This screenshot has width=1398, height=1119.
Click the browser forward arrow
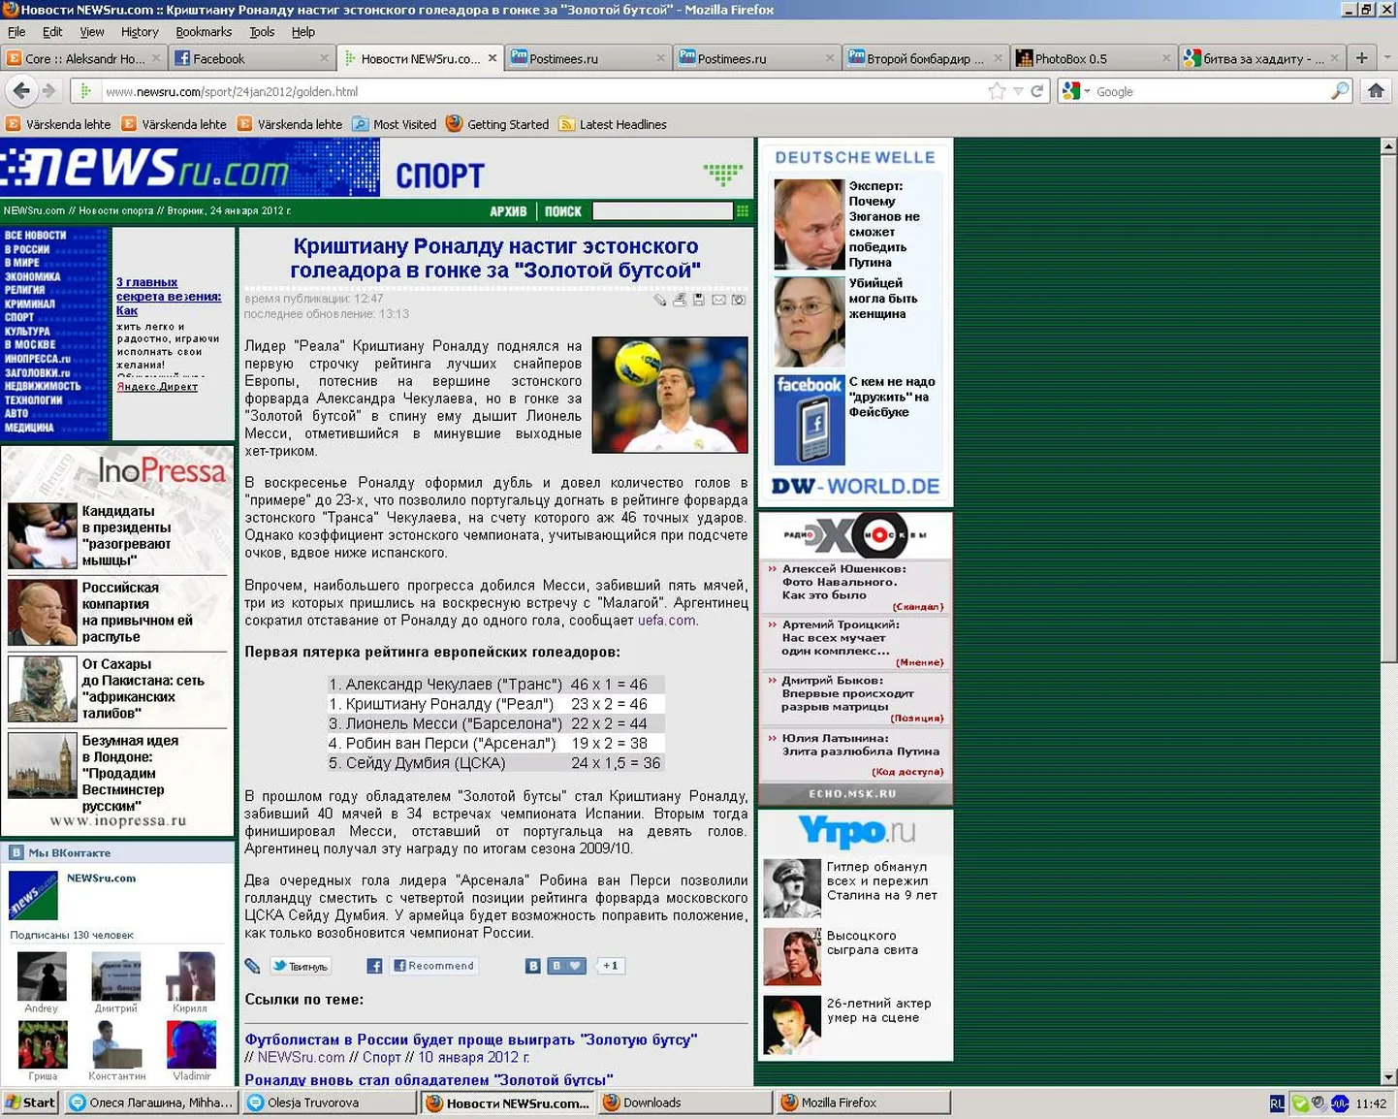coord(48,91)
